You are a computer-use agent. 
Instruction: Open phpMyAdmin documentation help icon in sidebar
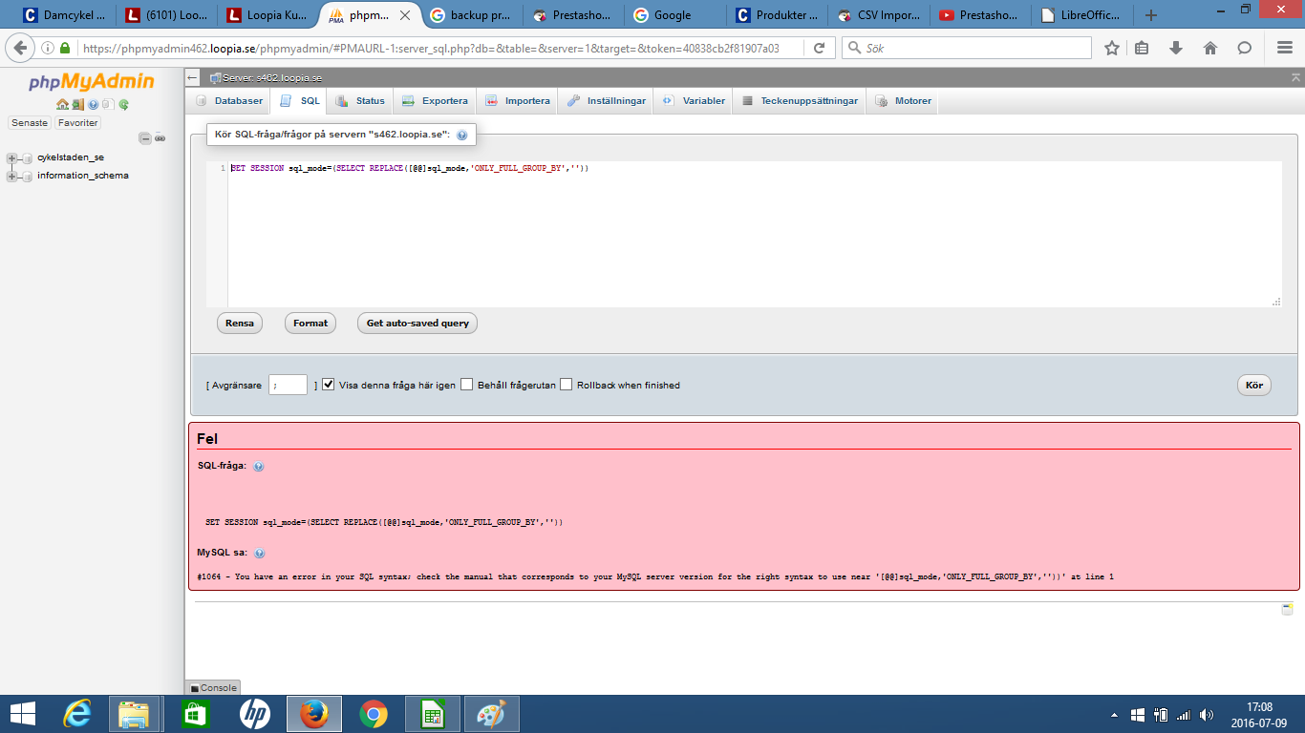click(93, 104)
